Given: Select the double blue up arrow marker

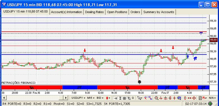Looking at the screenshot, I should (x=195, y=58).
